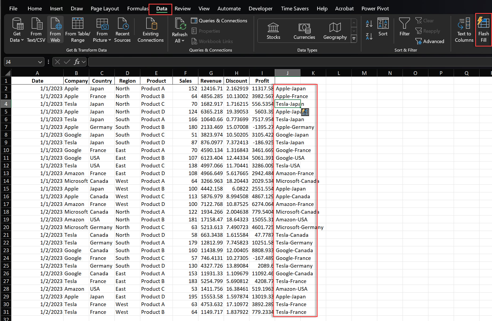Open Flash Fill options button beside J5

[305, 112]
